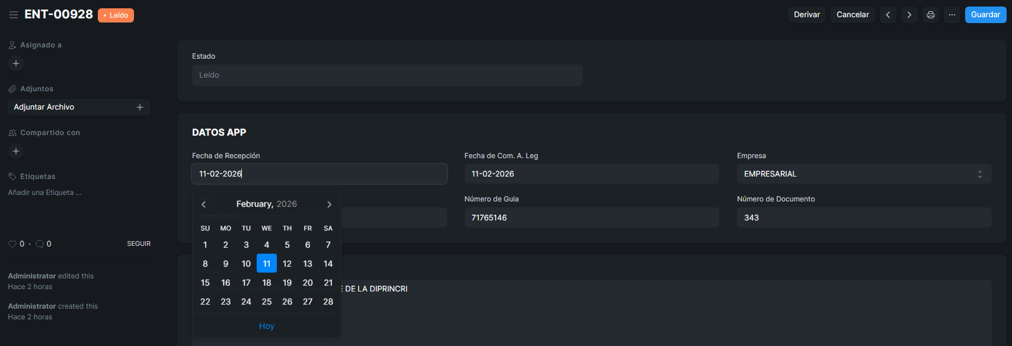Open the Empresa dropdown
Screen dimensions: 1012x346
coord(864,174)
